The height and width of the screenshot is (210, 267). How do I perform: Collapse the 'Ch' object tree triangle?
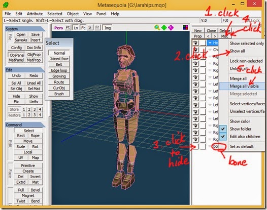click(210, 50)
